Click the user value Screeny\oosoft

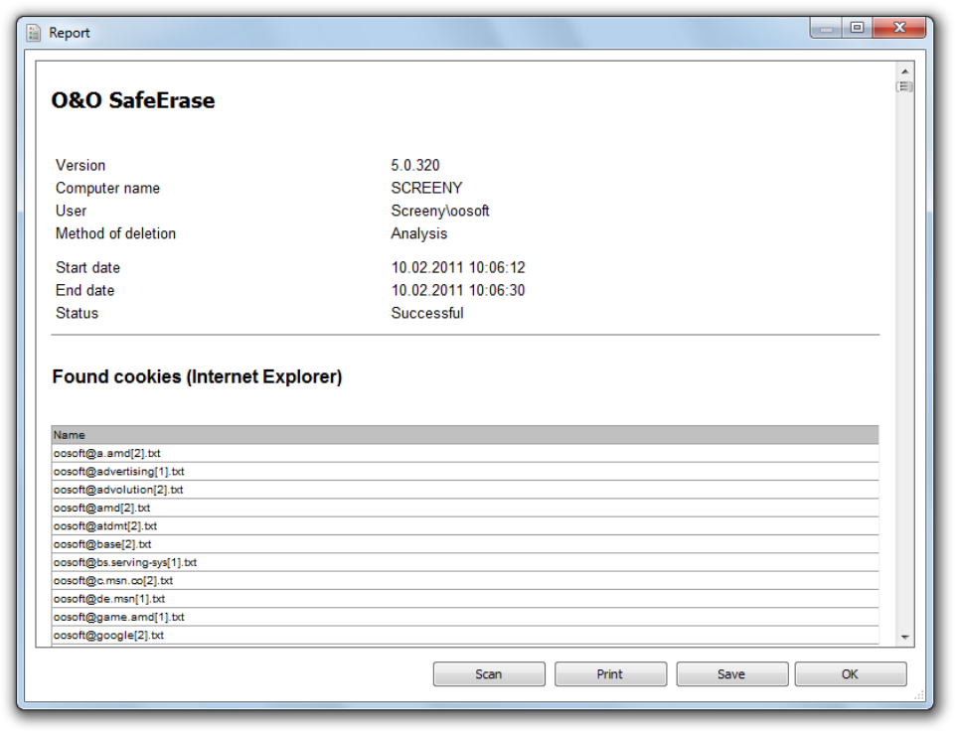coord(440,212)
